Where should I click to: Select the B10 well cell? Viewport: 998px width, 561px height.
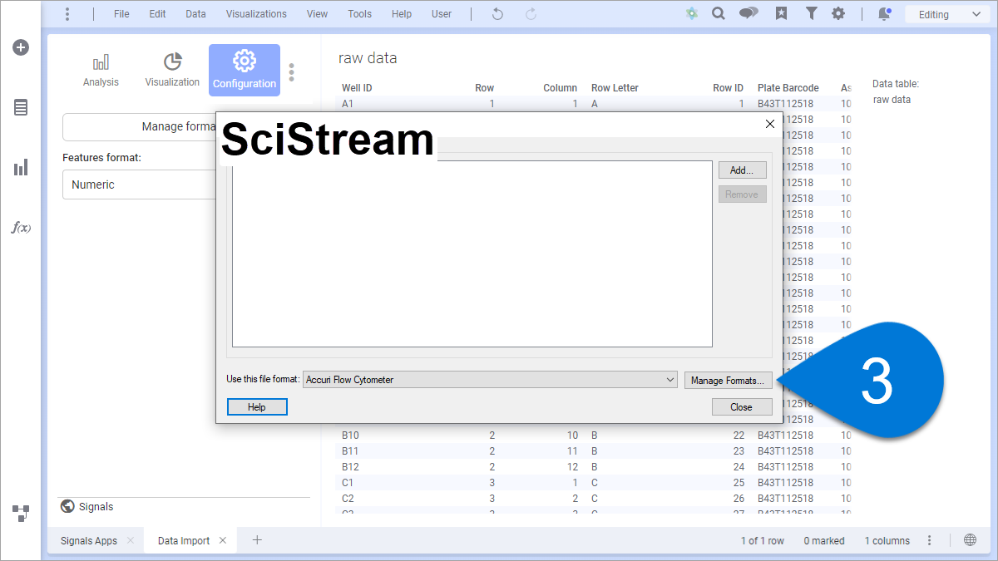350,436
